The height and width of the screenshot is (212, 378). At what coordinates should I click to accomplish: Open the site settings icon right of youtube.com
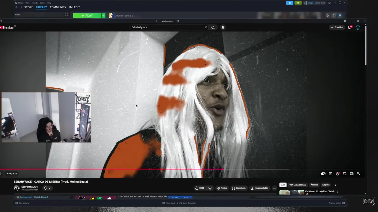tap(178, 21)
